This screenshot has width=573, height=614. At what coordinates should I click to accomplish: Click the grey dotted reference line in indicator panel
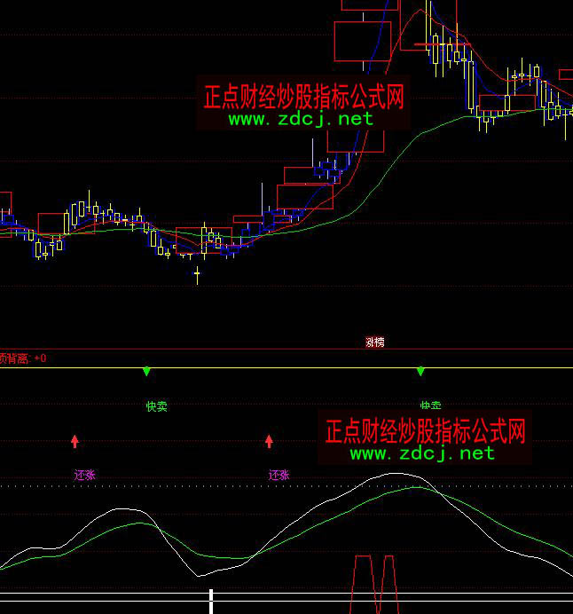[177, 486]
